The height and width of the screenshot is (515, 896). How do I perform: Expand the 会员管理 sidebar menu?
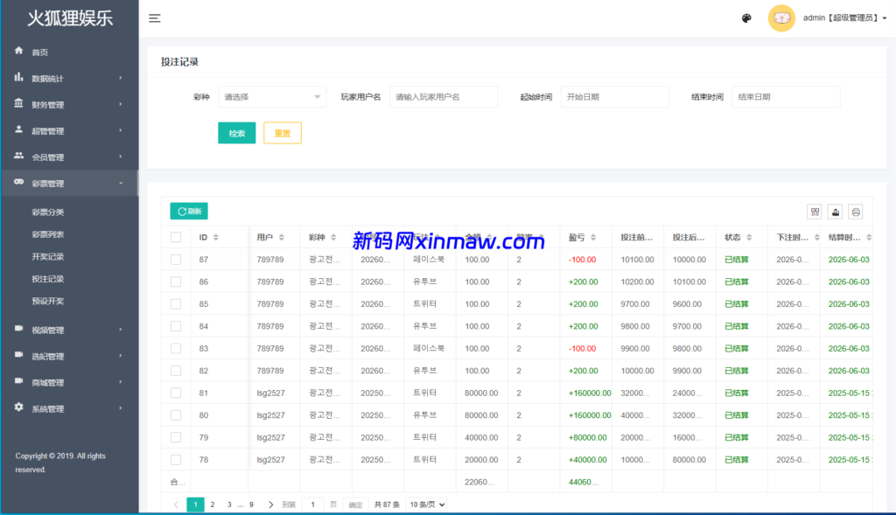70,157
